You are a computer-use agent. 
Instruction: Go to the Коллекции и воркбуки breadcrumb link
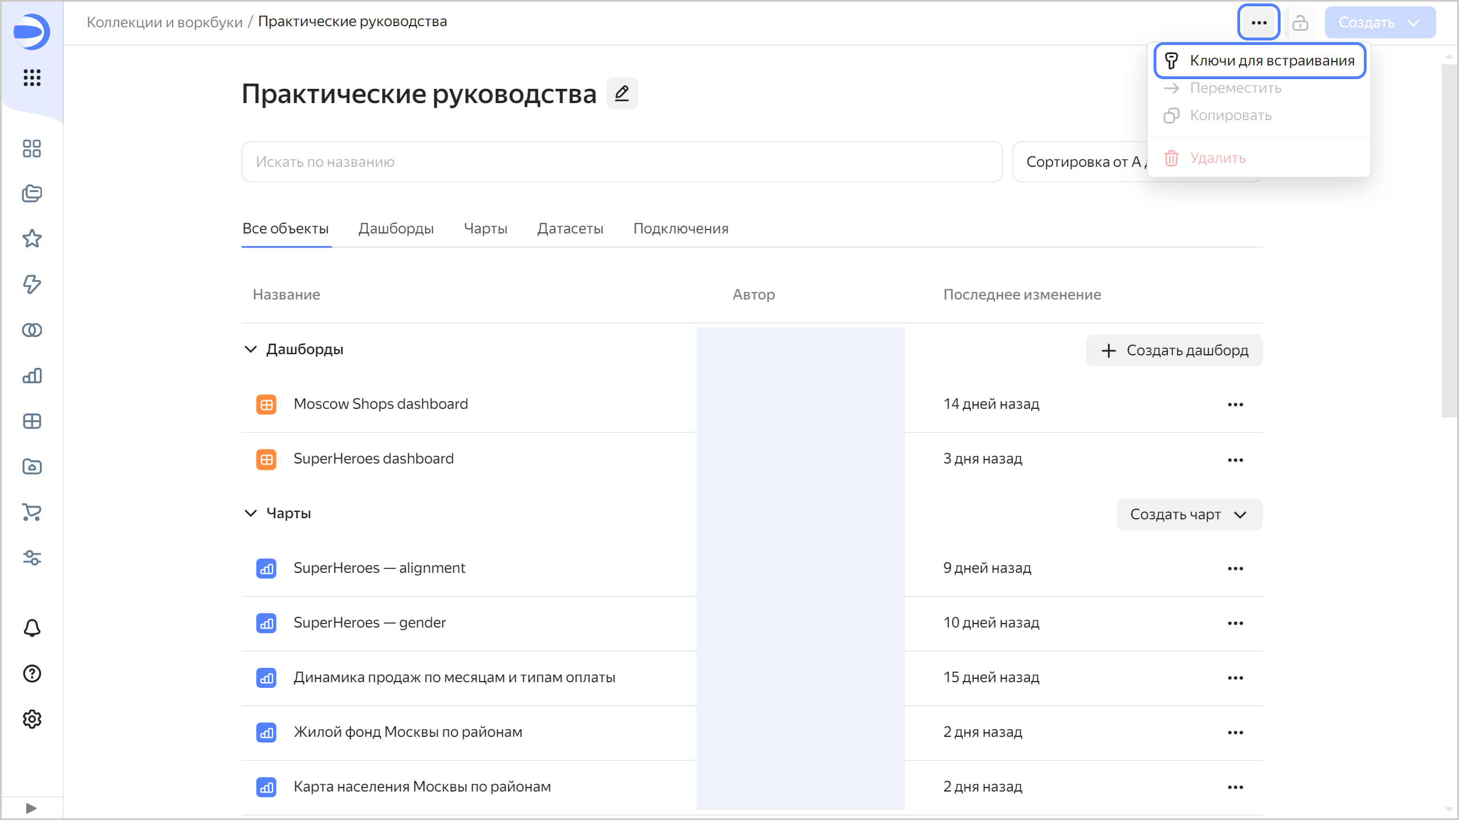(x=165, y=22)
